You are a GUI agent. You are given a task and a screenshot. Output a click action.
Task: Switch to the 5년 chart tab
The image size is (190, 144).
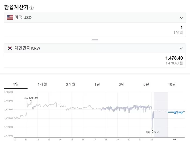146,84
